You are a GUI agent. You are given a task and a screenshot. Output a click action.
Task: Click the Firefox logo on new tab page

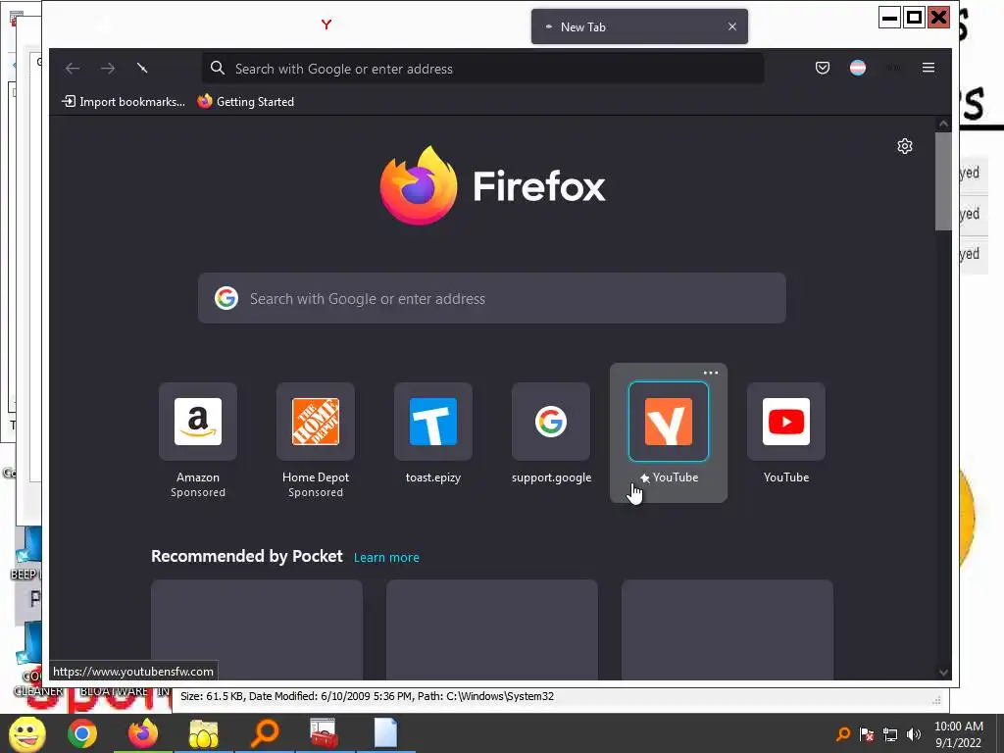pyautogui.click(x=492, y=185)
